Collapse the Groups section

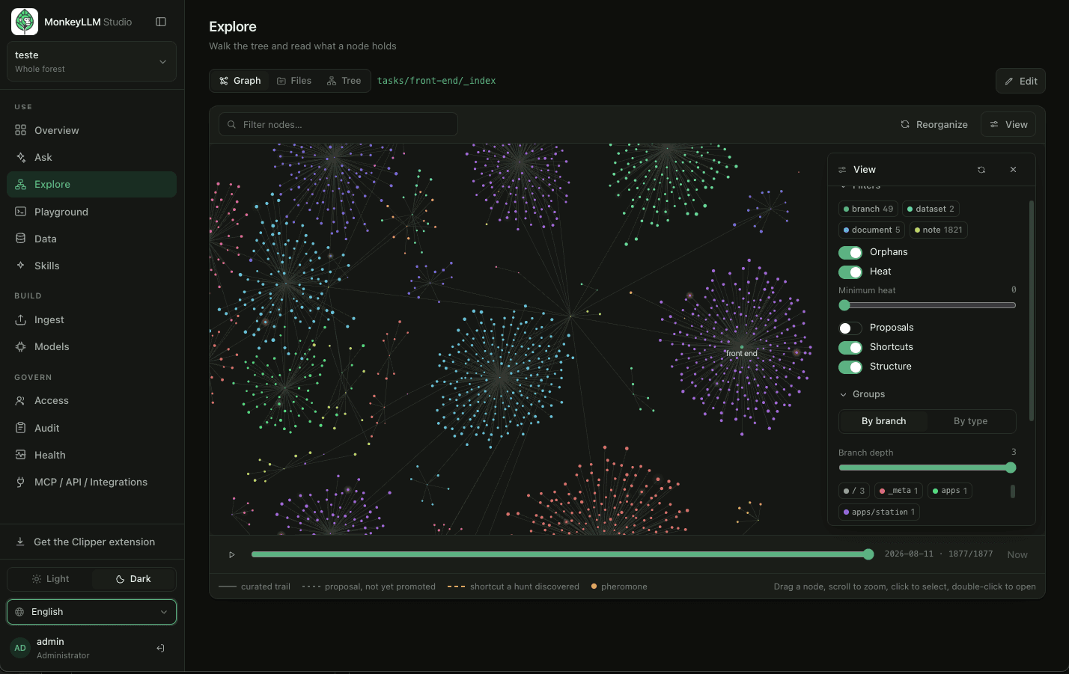click(x=862, y=394)
